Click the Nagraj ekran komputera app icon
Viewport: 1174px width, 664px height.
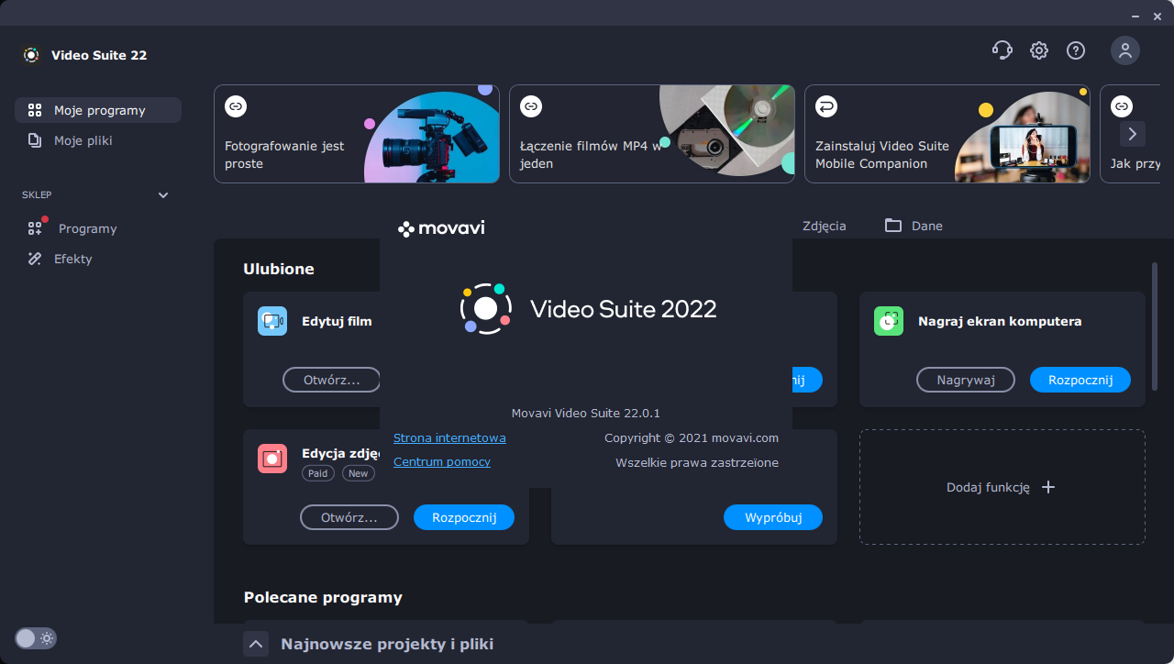[x=889, y=321]
